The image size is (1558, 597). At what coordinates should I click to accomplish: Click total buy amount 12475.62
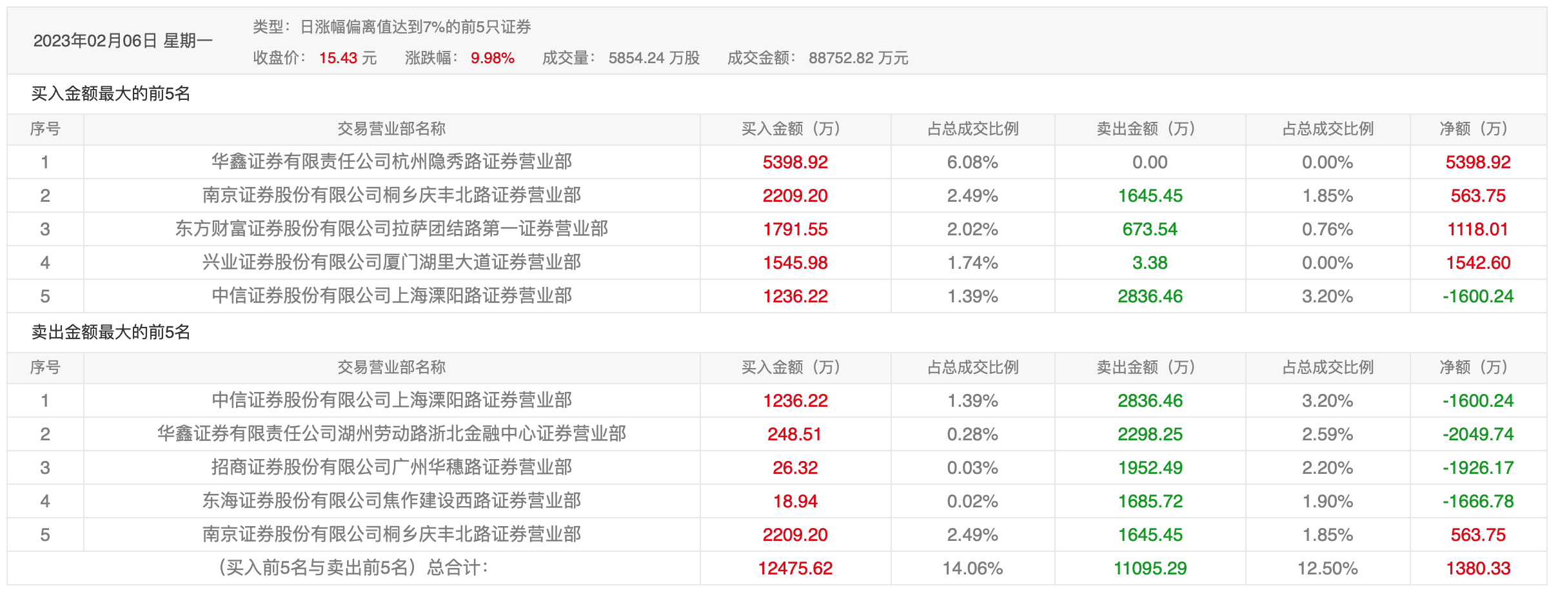(x=795, y=568)
